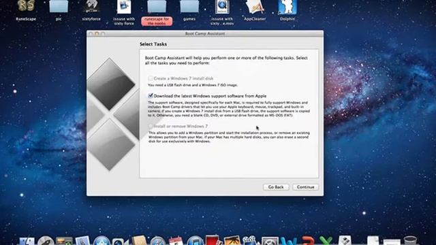This screenshot has width=436, height=245.
Task: Tick "Install or remove Windows 7" checkbox
Action: pyautogui.click(x=150, y=126)
